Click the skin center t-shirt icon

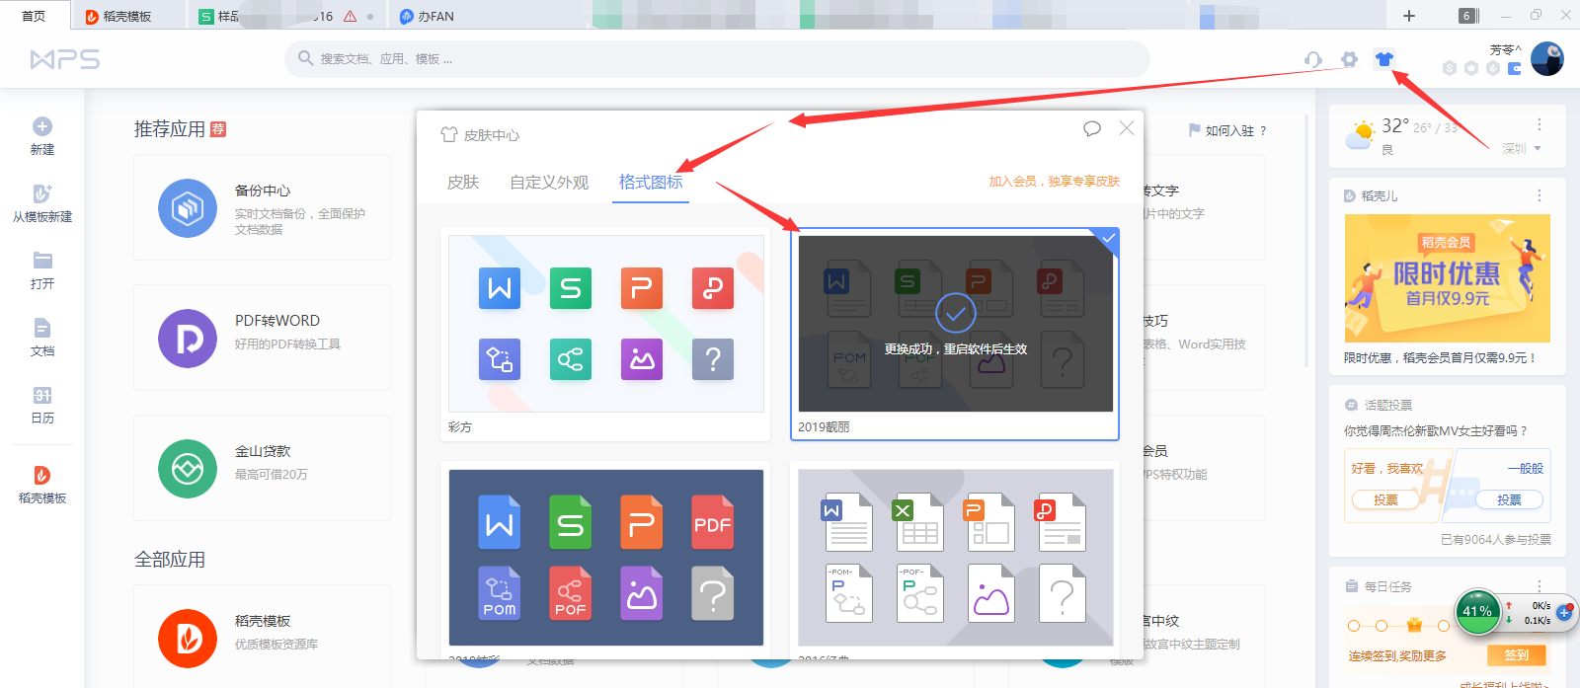point(1383,59)
